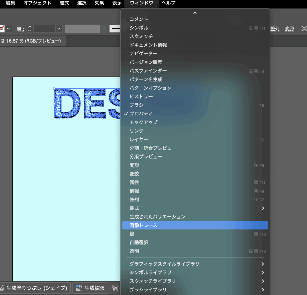This screenshot has height=295, width=307.
Task: Click the stroke weight input field
Action: point(44,29)
